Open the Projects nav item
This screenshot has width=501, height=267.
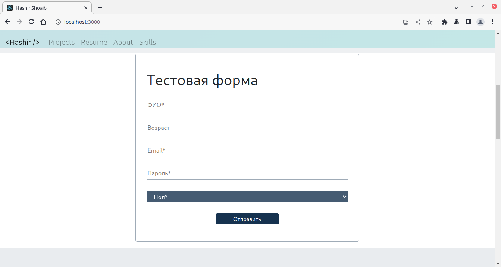[x=62, y=42]
